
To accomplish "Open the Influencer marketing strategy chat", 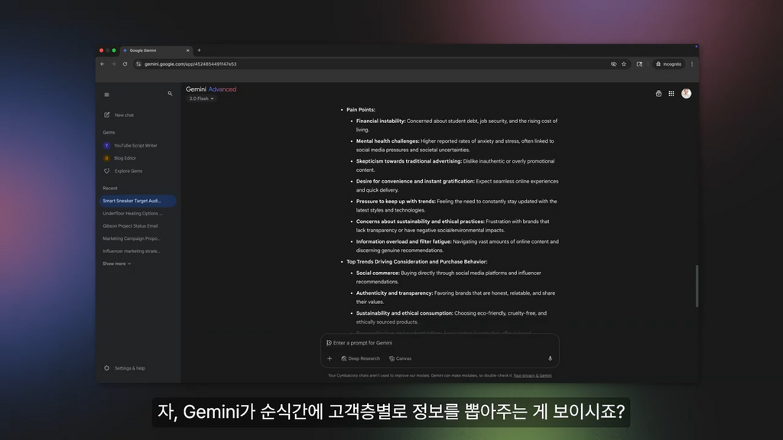I will point(132,251).
